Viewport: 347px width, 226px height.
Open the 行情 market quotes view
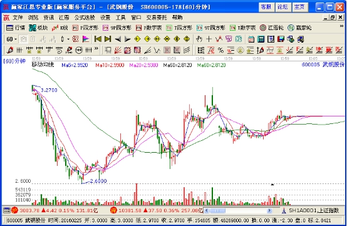[x=16, y=28]
